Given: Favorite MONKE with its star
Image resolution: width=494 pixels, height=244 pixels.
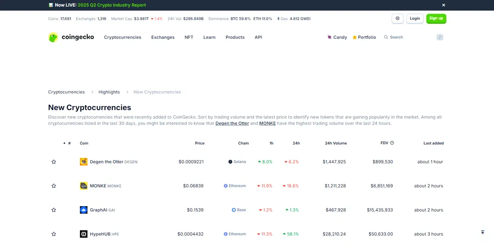Looking at the screenshot, I should pyautogui.click(x=54, y=186).
